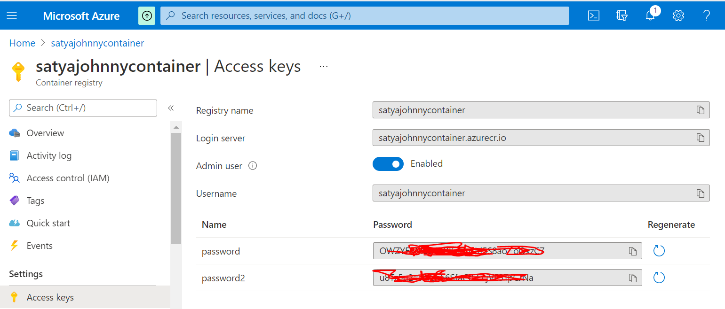Image resolution: width=725 pixels, height=309 pixels.
Task: Copy the first password value
Action: click(633, 251)
